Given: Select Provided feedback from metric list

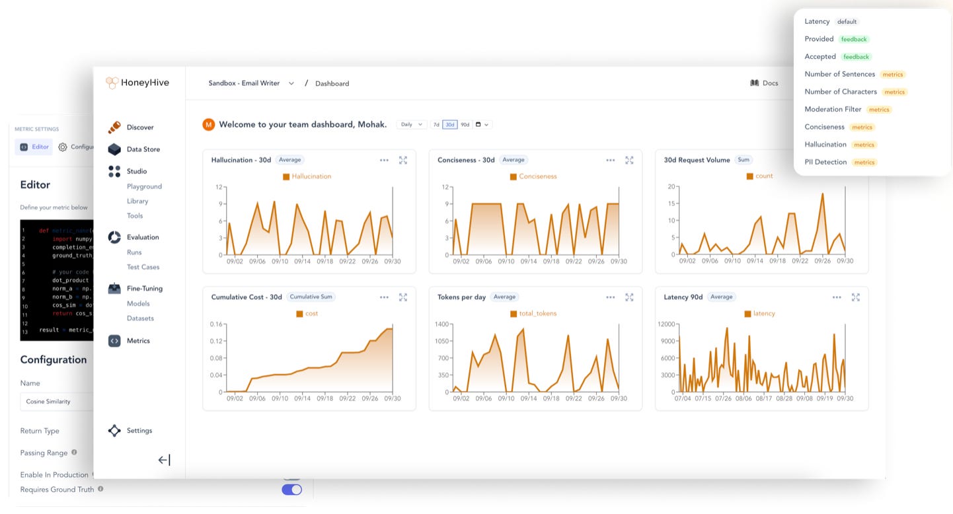Looking at the screenshot, I should 836,39.
